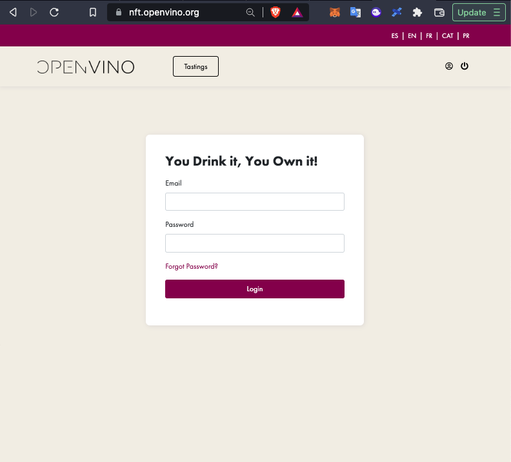The width and height of the screenshot is (511, 462).
Task: Switch language to EN
Action: tap(412, 36)
